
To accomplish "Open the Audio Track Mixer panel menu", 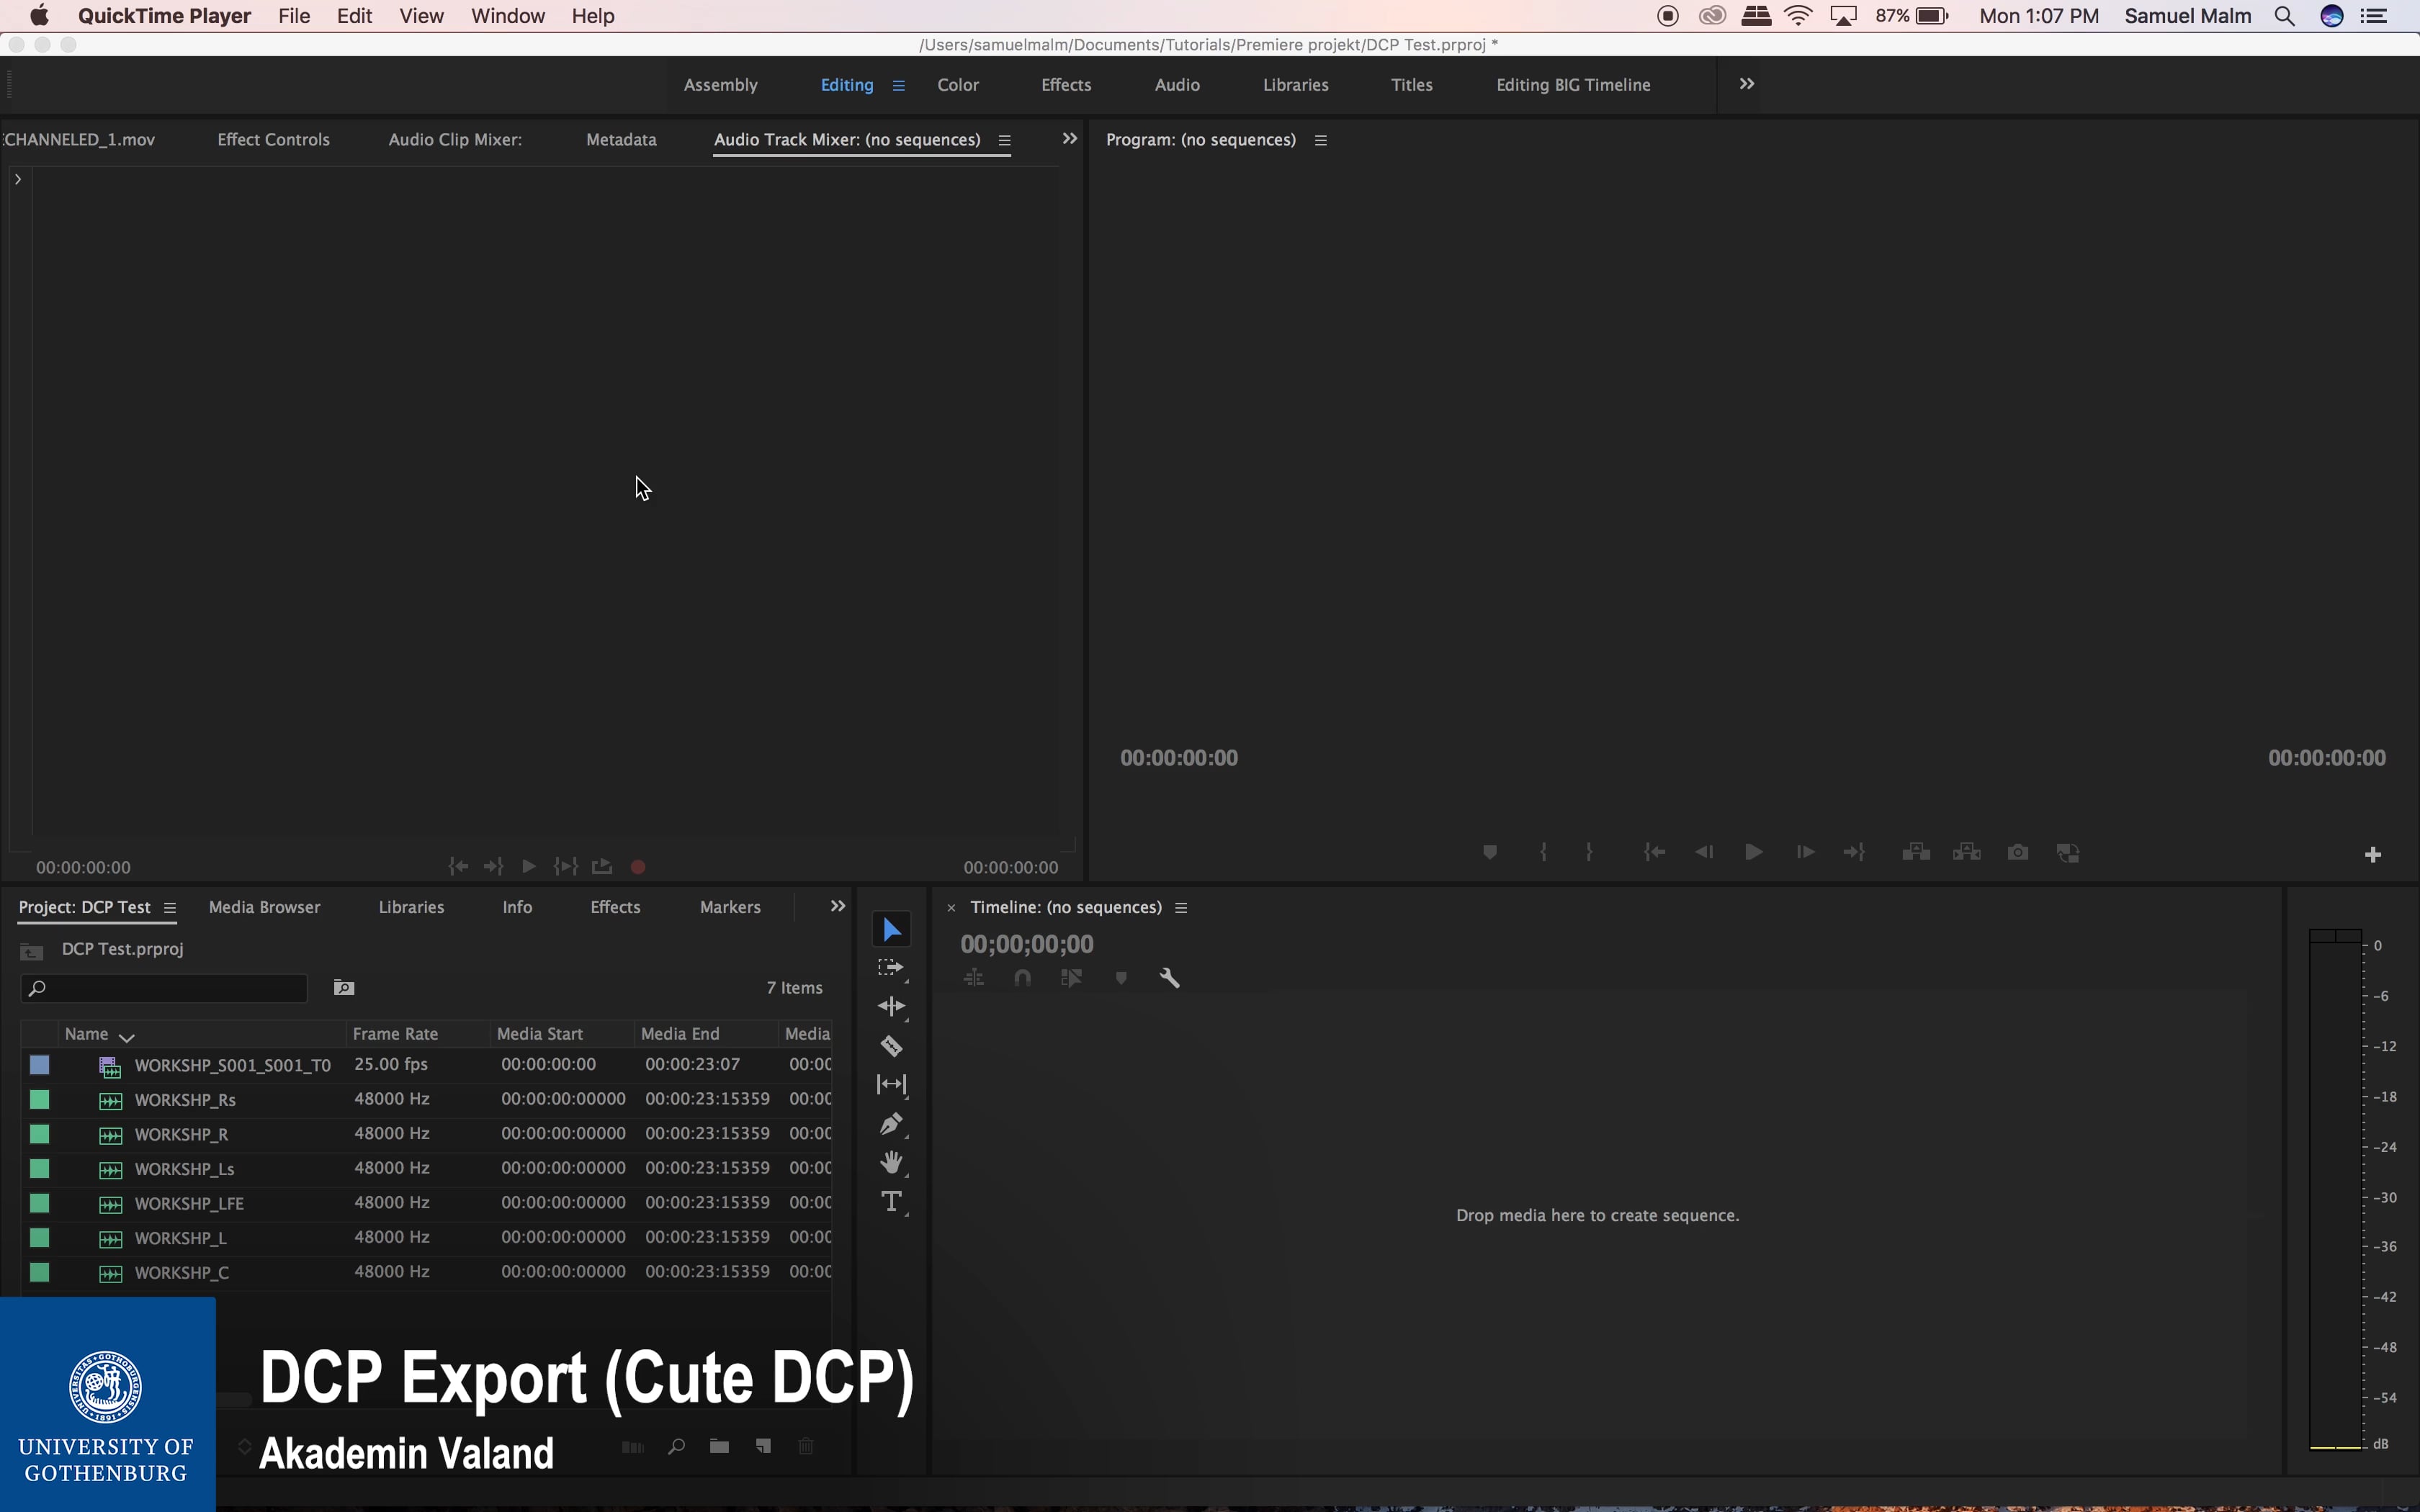I will coord(1005,140).
